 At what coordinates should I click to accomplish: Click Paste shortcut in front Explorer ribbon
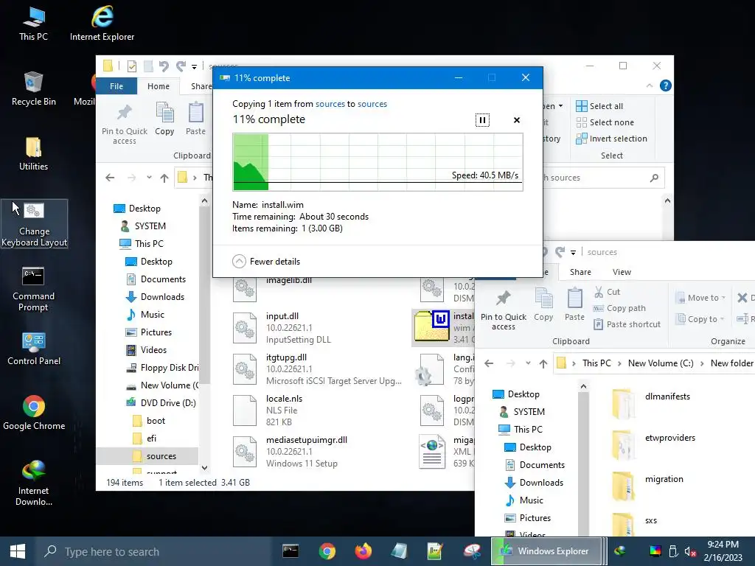(627, 324)
